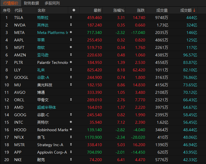Image resolution: width=206 pixels, height=164 pixels.
Task: Select the MU ticker code
Action: [x=17, y=85]
